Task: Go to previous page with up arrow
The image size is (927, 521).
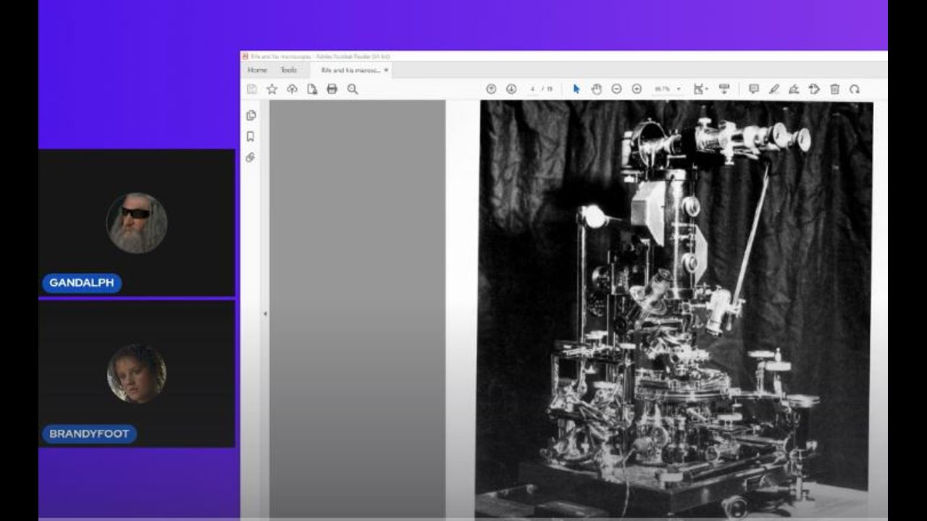Action: pos(491,89)
